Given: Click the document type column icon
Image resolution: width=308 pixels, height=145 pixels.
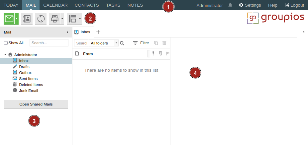Looking at the screenshot, I should [x=77, y=53].
